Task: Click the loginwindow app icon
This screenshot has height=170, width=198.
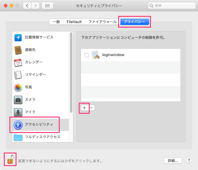Action: click(96, 55)
